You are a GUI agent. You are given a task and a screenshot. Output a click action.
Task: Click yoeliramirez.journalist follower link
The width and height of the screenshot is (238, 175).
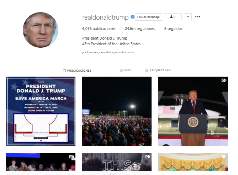coord(96,52)
